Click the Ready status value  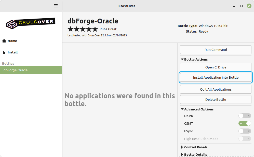(x=203, y=31)
